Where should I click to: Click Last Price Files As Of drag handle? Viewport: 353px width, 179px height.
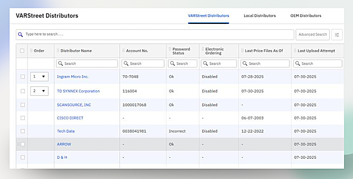pyautogui.click(x=242, y=51)
